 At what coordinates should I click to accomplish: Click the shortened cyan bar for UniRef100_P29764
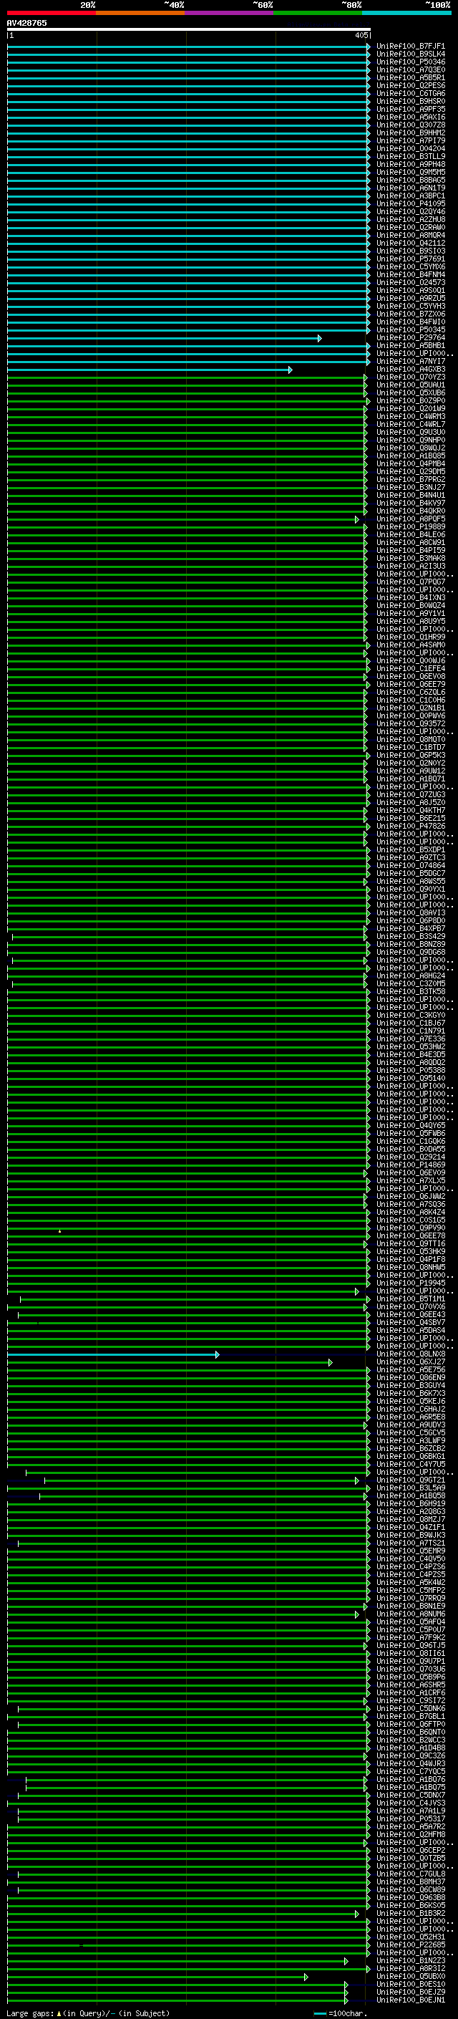click(164, 338)
